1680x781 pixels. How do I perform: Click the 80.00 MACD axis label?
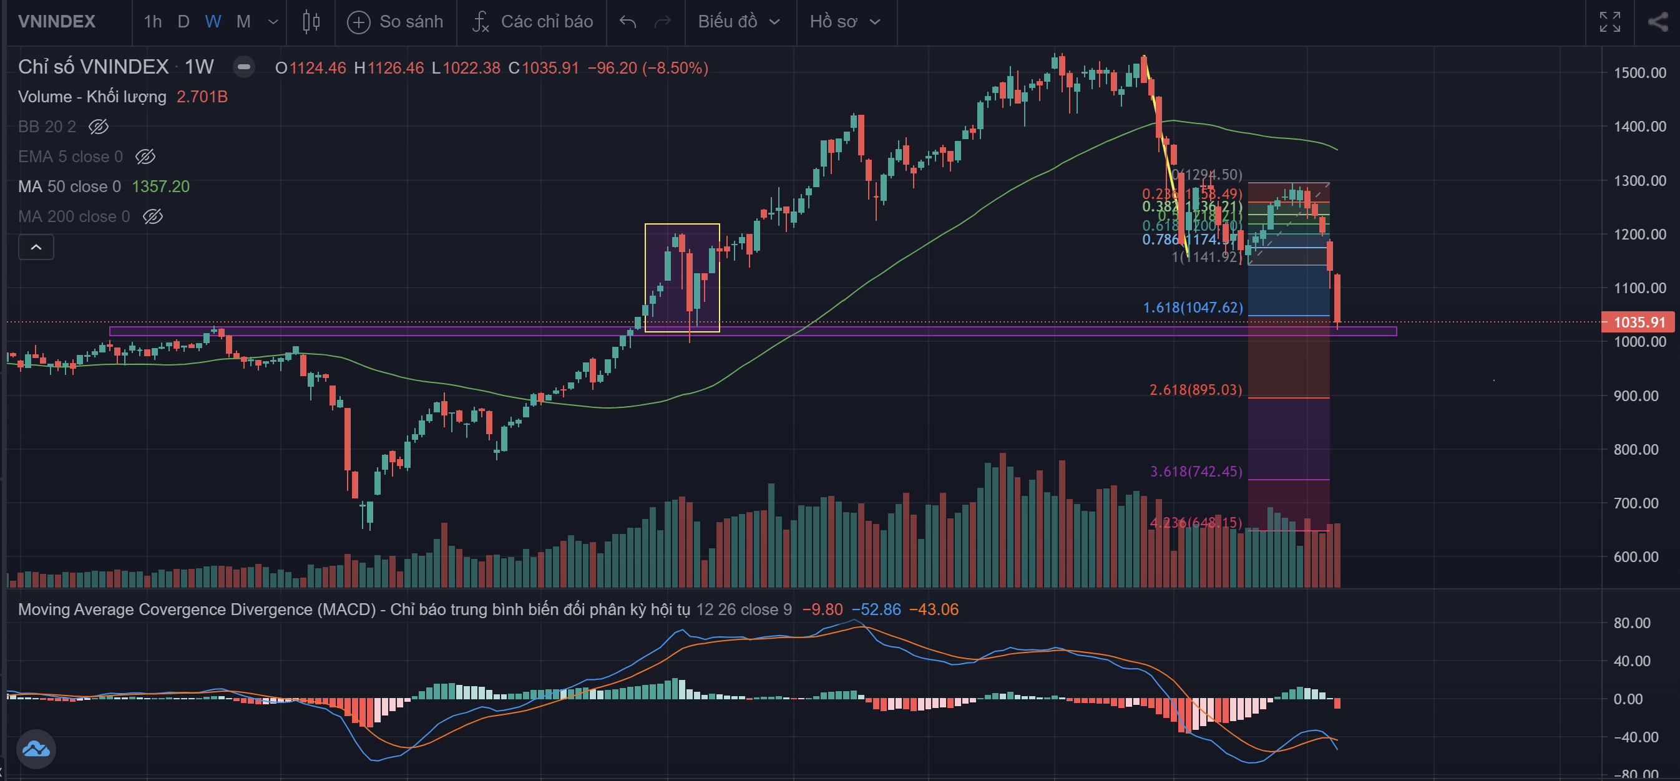click(1632, 623)
